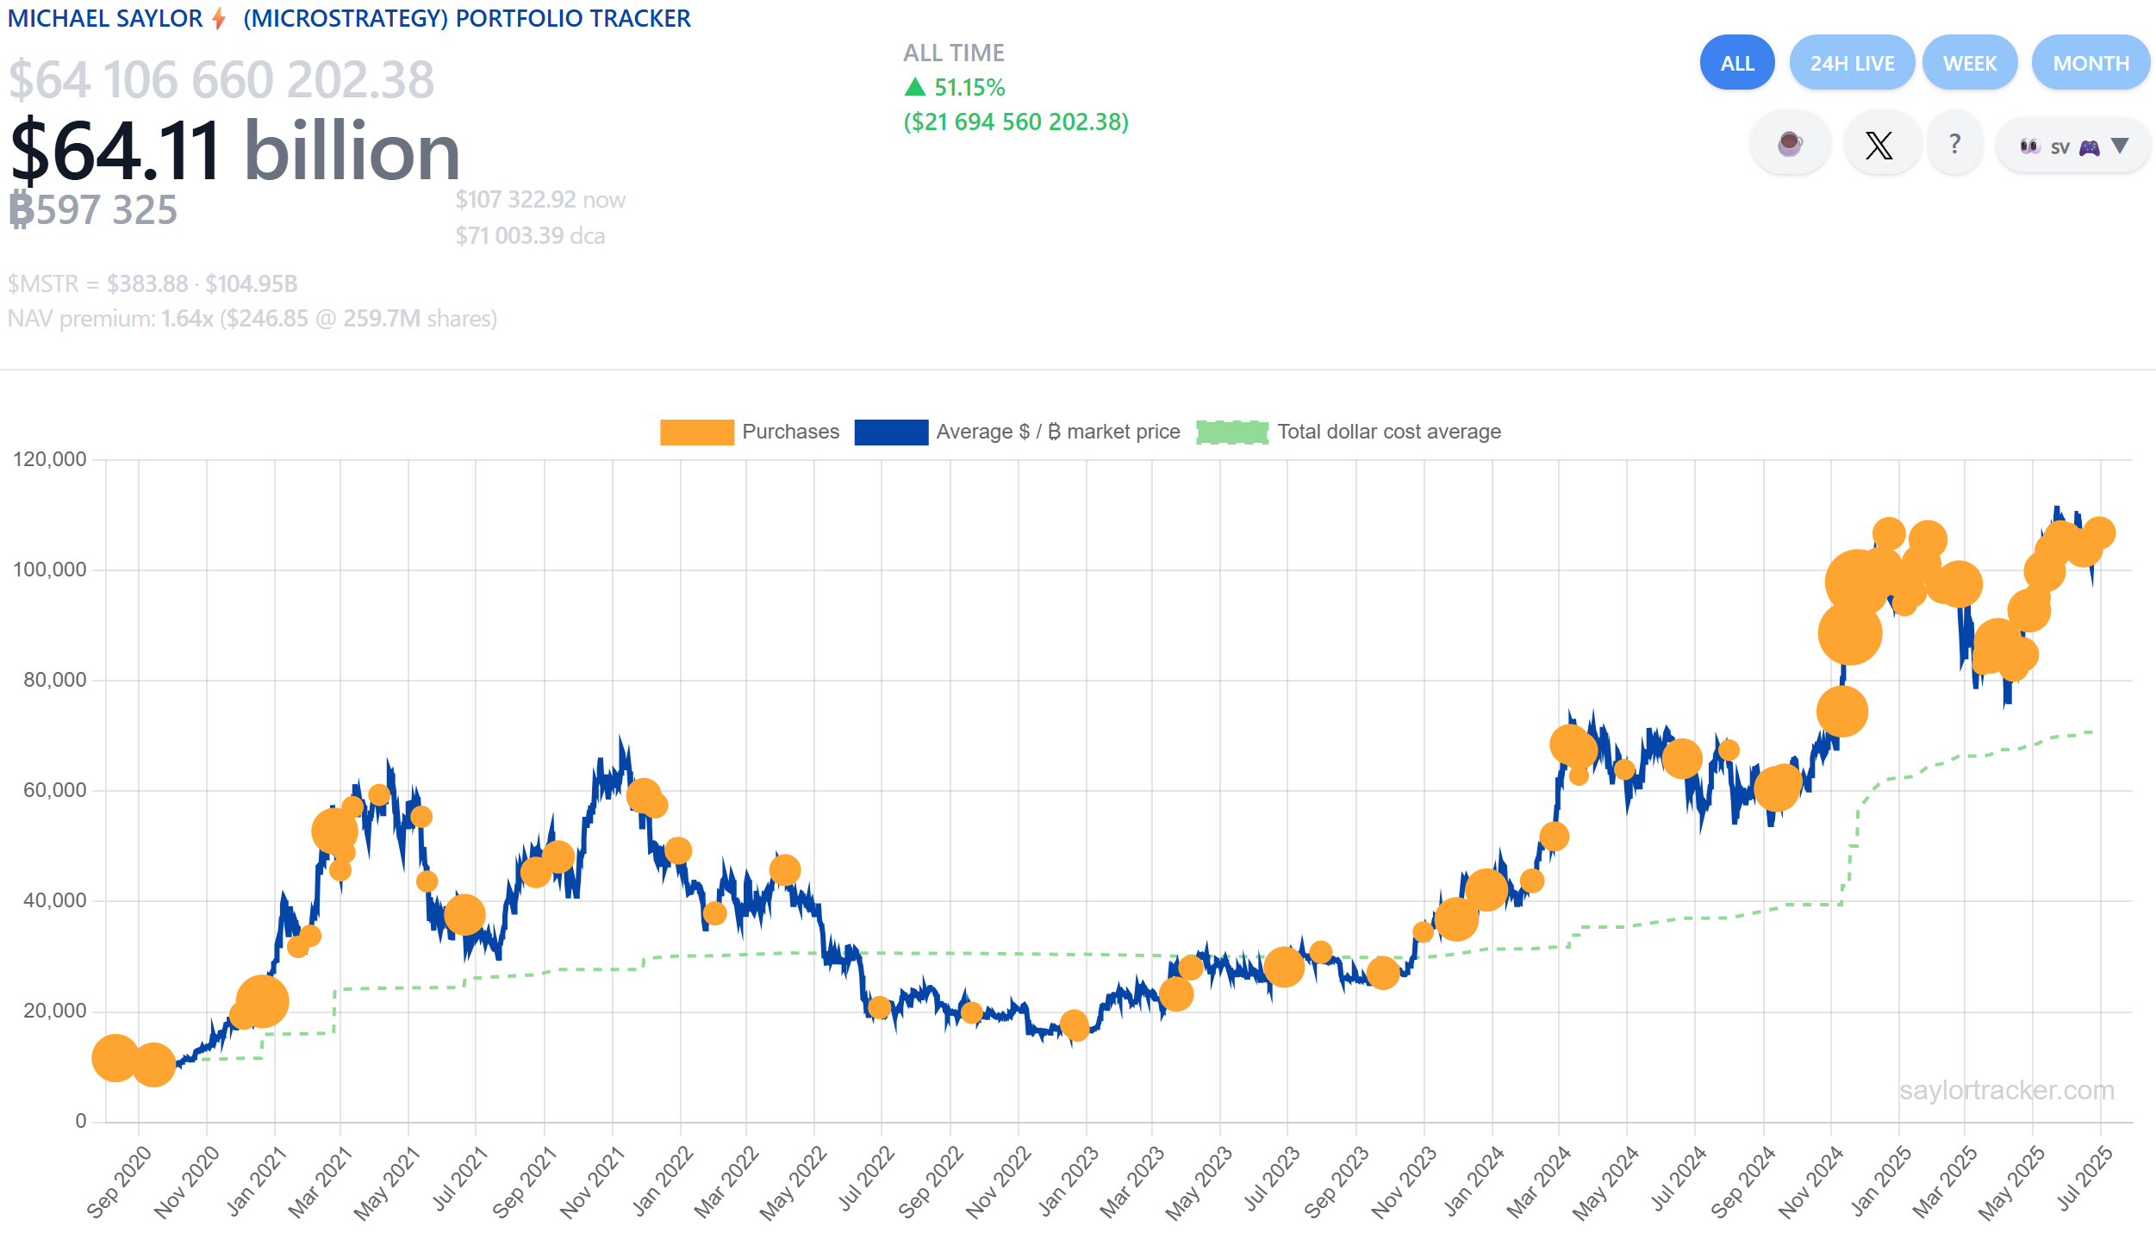The image size is (2156, 1245).
Task: Click the leftmost purchase bubble at Sep 2020
Action: tap(115, 1058)
